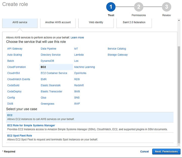182x158 pixels.
Task: Click the Cancel link
Action: [x=144, y=151]
